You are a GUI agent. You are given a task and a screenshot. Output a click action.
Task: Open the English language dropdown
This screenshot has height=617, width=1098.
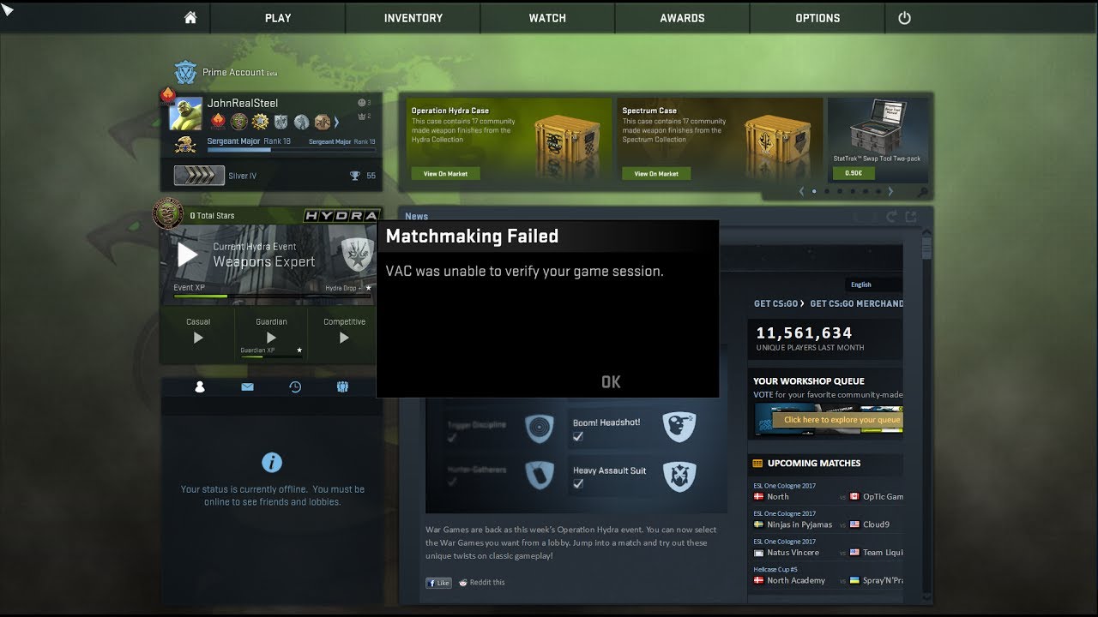click(873, 285)
